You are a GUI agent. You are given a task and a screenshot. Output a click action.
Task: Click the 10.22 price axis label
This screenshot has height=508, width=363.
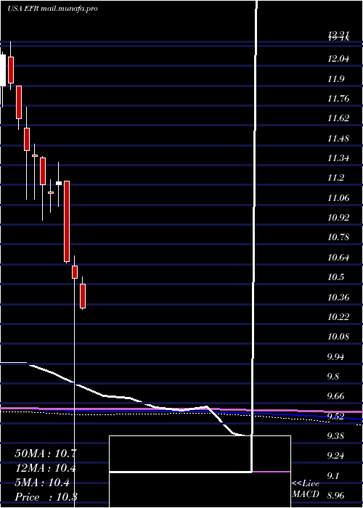tap(339, 316)
